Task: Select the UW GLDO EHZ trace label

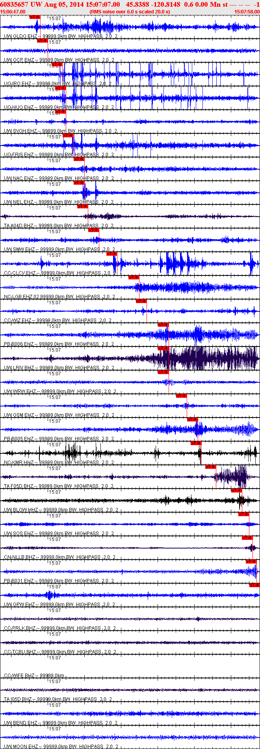Action: (x=60, y=36)
